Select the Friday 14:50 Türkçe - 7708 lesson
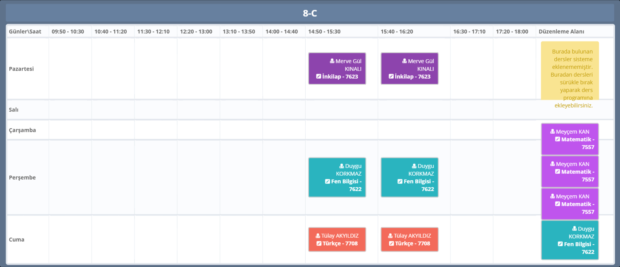 (x=340, y=243)
